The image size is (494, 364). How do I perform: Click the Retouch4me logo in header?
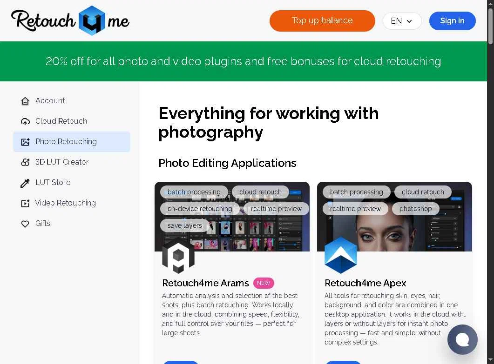click(x=70, y=20)
